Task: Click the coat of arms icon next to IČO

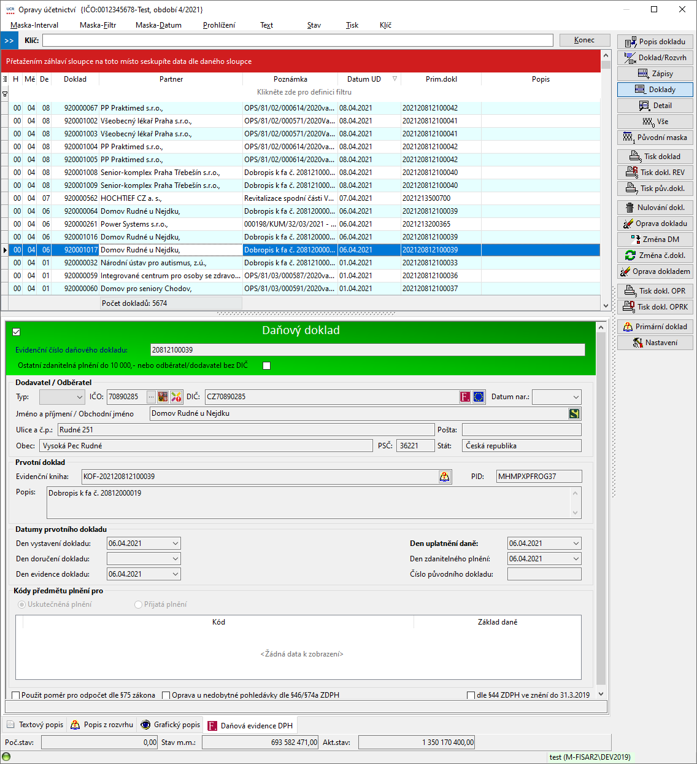Action: coord(163,397)
